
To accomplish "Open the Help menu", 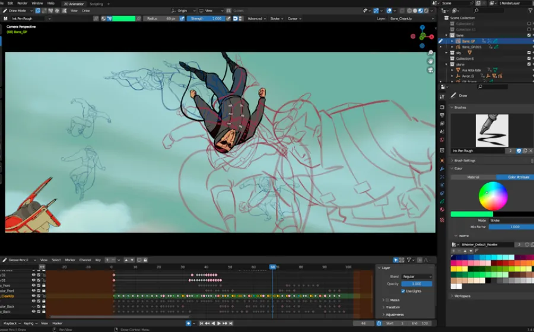I will point(51,4).
